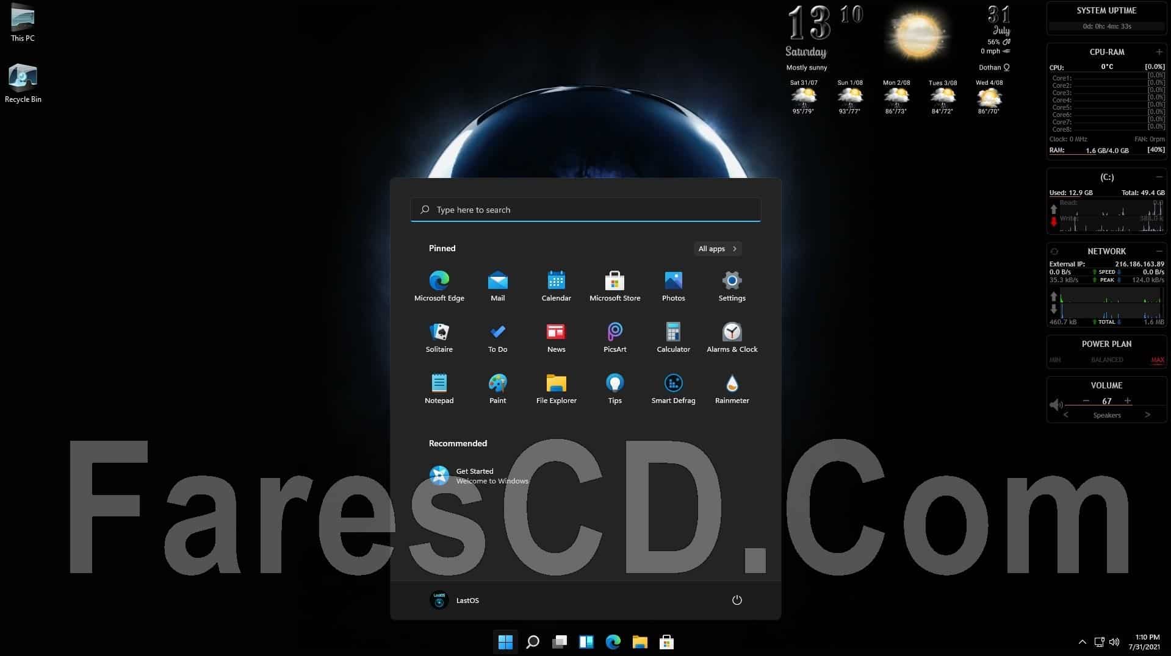
Task: Open Widgets from the taskbar
Action: click(x=586, y=642)
